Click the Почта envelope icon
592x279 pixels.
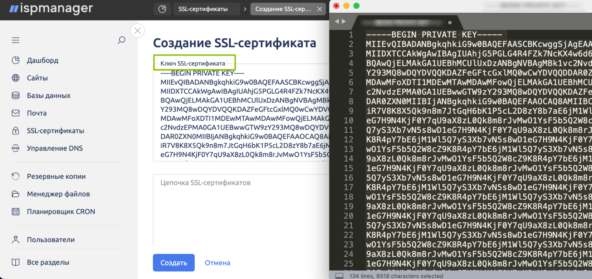(x=16, y=113)
